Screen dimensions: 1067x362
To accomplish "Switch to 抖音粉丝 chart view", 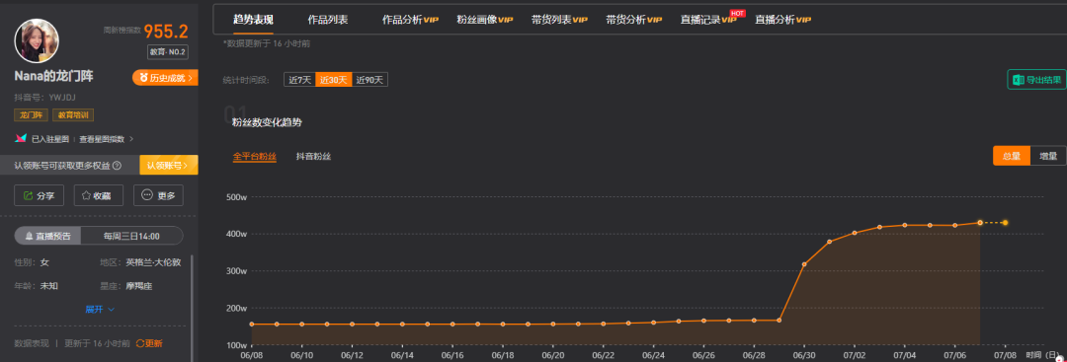I will [314, 156].
